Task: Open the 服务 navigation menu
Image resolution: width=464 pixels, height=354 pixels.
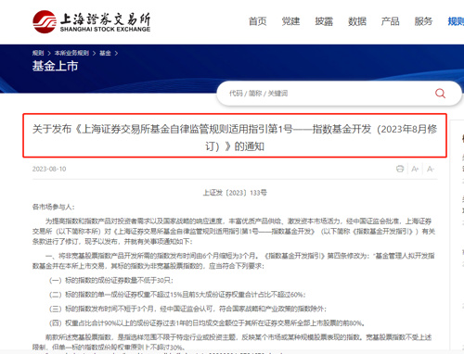Action: 423,21
